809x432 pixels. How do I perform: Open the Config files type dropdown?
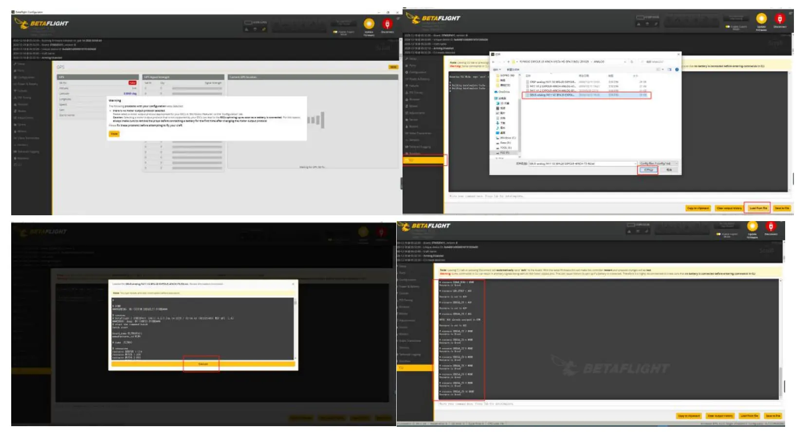point(659,164)
